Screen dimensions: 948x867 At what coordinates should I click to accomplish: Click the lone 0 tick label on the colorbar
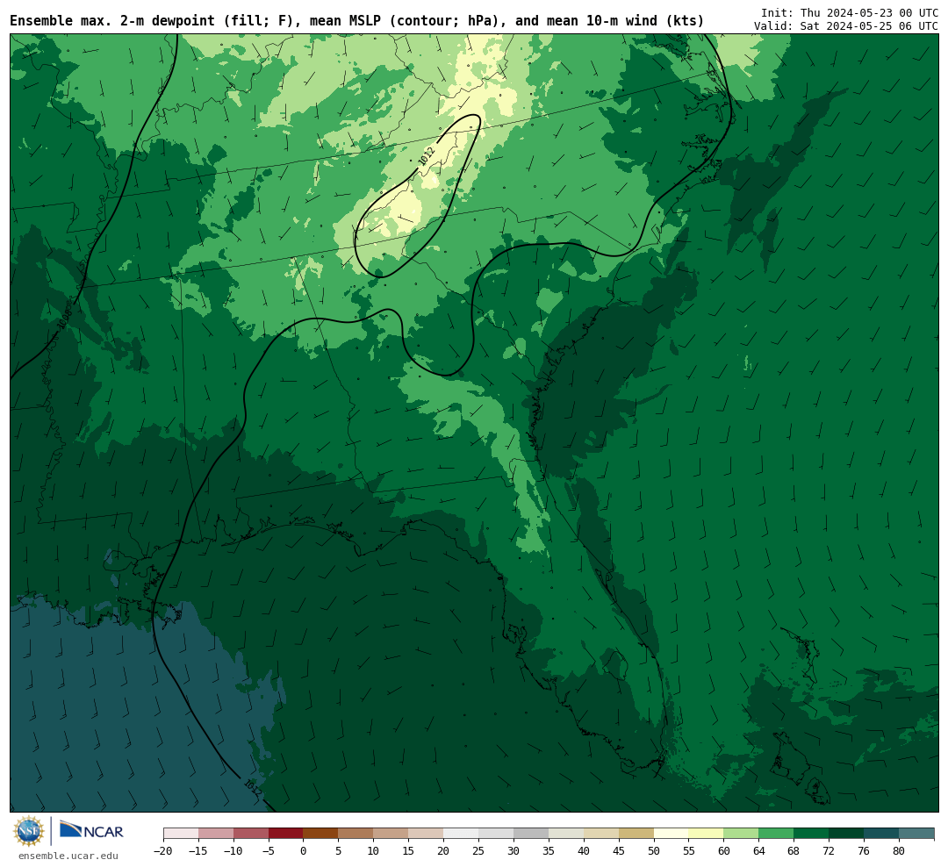coord(304,851)
